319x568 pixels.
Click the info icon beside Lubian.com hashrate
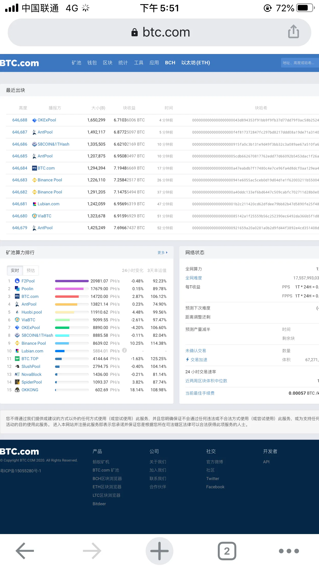click(x=125, y=350)
